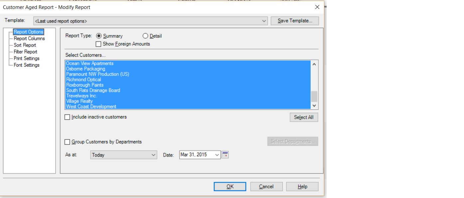Enable Show Foreign Amounts checkbox

pos(98,44)
